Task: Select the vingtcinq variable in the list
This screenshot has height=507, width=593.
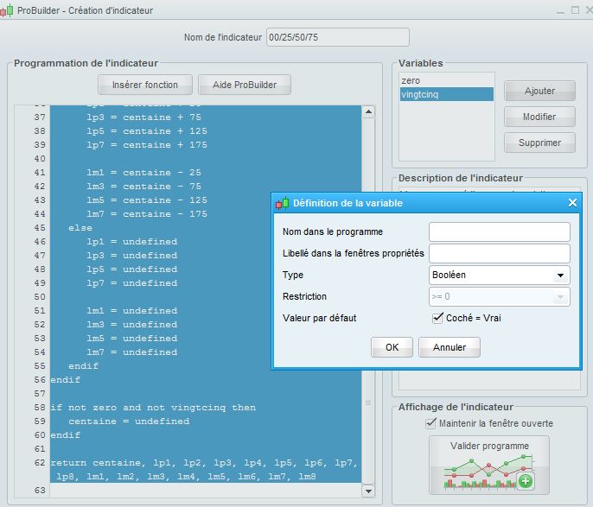Action: 447,94
